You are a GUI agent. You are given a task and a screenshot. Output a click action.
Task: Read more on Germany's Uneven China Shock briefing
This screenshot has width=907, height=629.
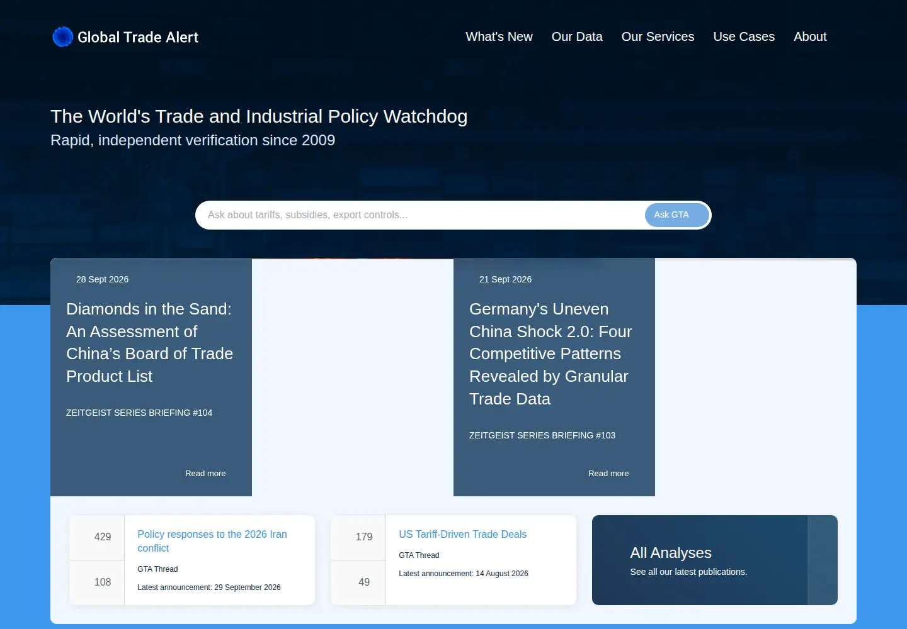[x=608, y=474]
